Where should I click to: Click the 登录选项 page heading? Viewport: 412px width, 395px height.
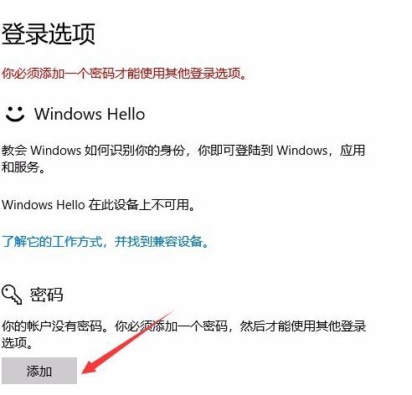[49, 34]
